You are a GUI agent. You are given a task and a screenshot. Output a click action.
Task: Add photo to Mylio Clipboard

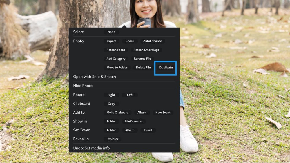click(117, 113)
